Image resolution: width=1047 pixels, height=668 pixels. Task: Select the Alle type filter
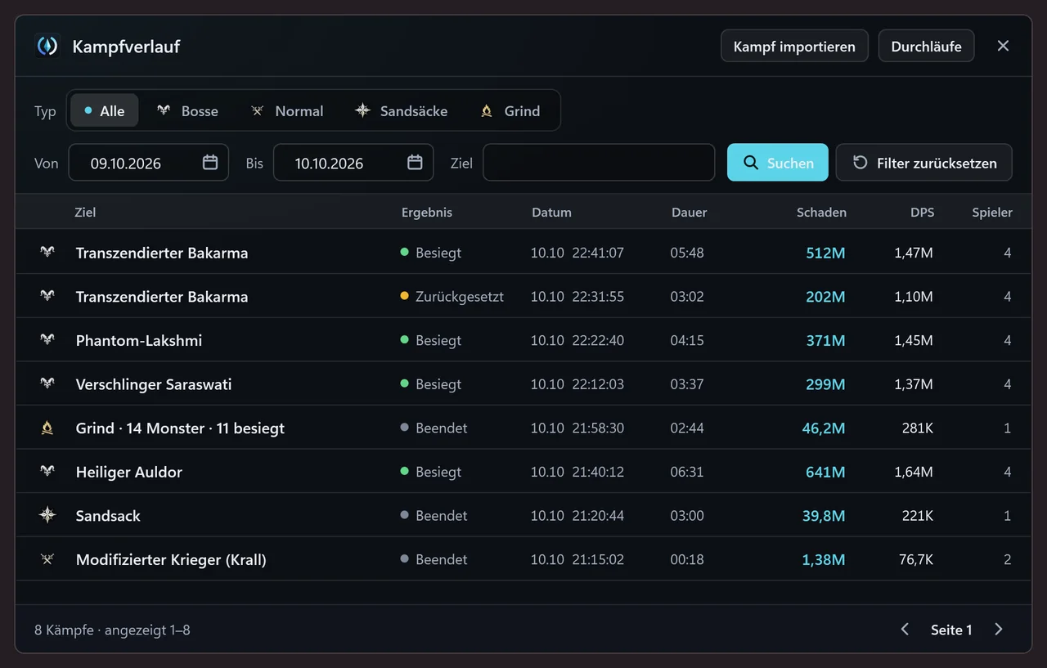click(x=104, y=110)
